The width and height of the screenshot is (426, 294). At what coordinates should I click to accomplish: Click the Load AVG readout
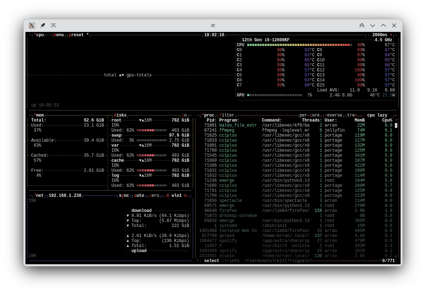(x=356, y=90)
